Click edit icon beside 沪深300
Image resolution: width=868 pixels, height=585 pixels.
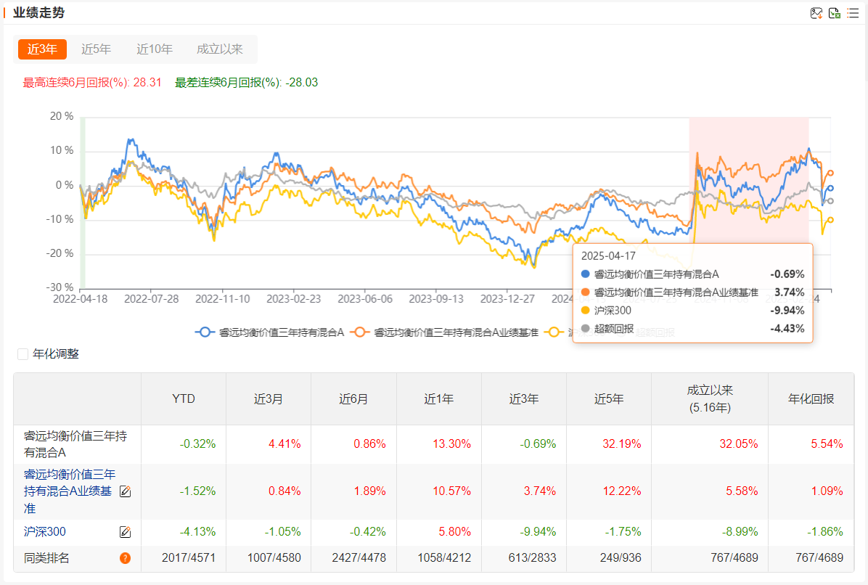(x=125, y=532)
